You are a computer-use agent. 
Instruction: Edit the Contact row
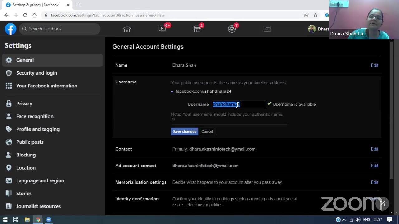click(374, 149)
